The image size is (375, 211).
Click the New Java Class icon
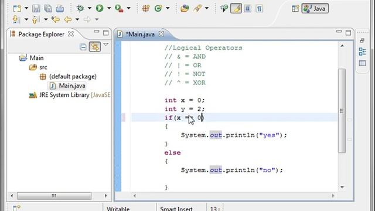pyautogui.click(x=158, y=8)
